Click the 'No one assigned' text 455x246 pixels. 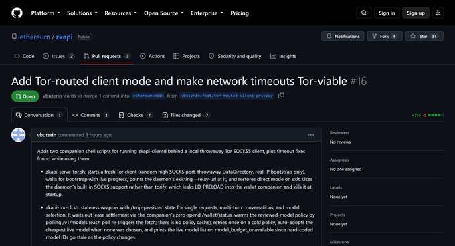tap(346, 169)
